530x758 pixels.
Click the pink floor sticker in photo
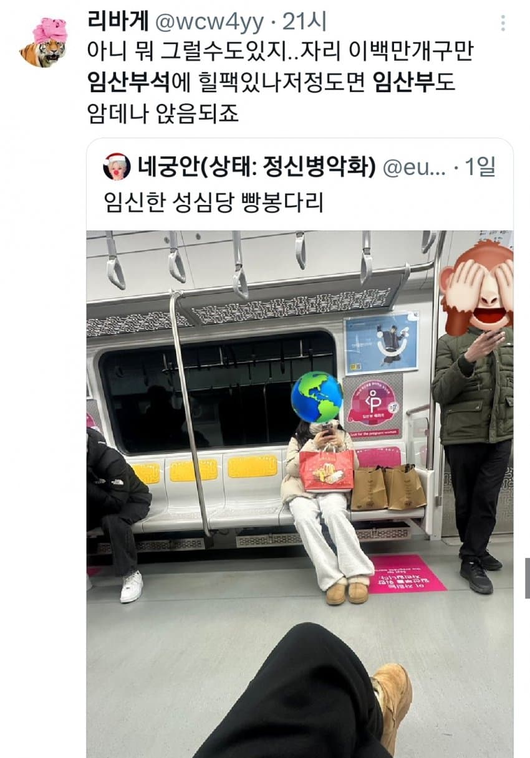(407, 573)
